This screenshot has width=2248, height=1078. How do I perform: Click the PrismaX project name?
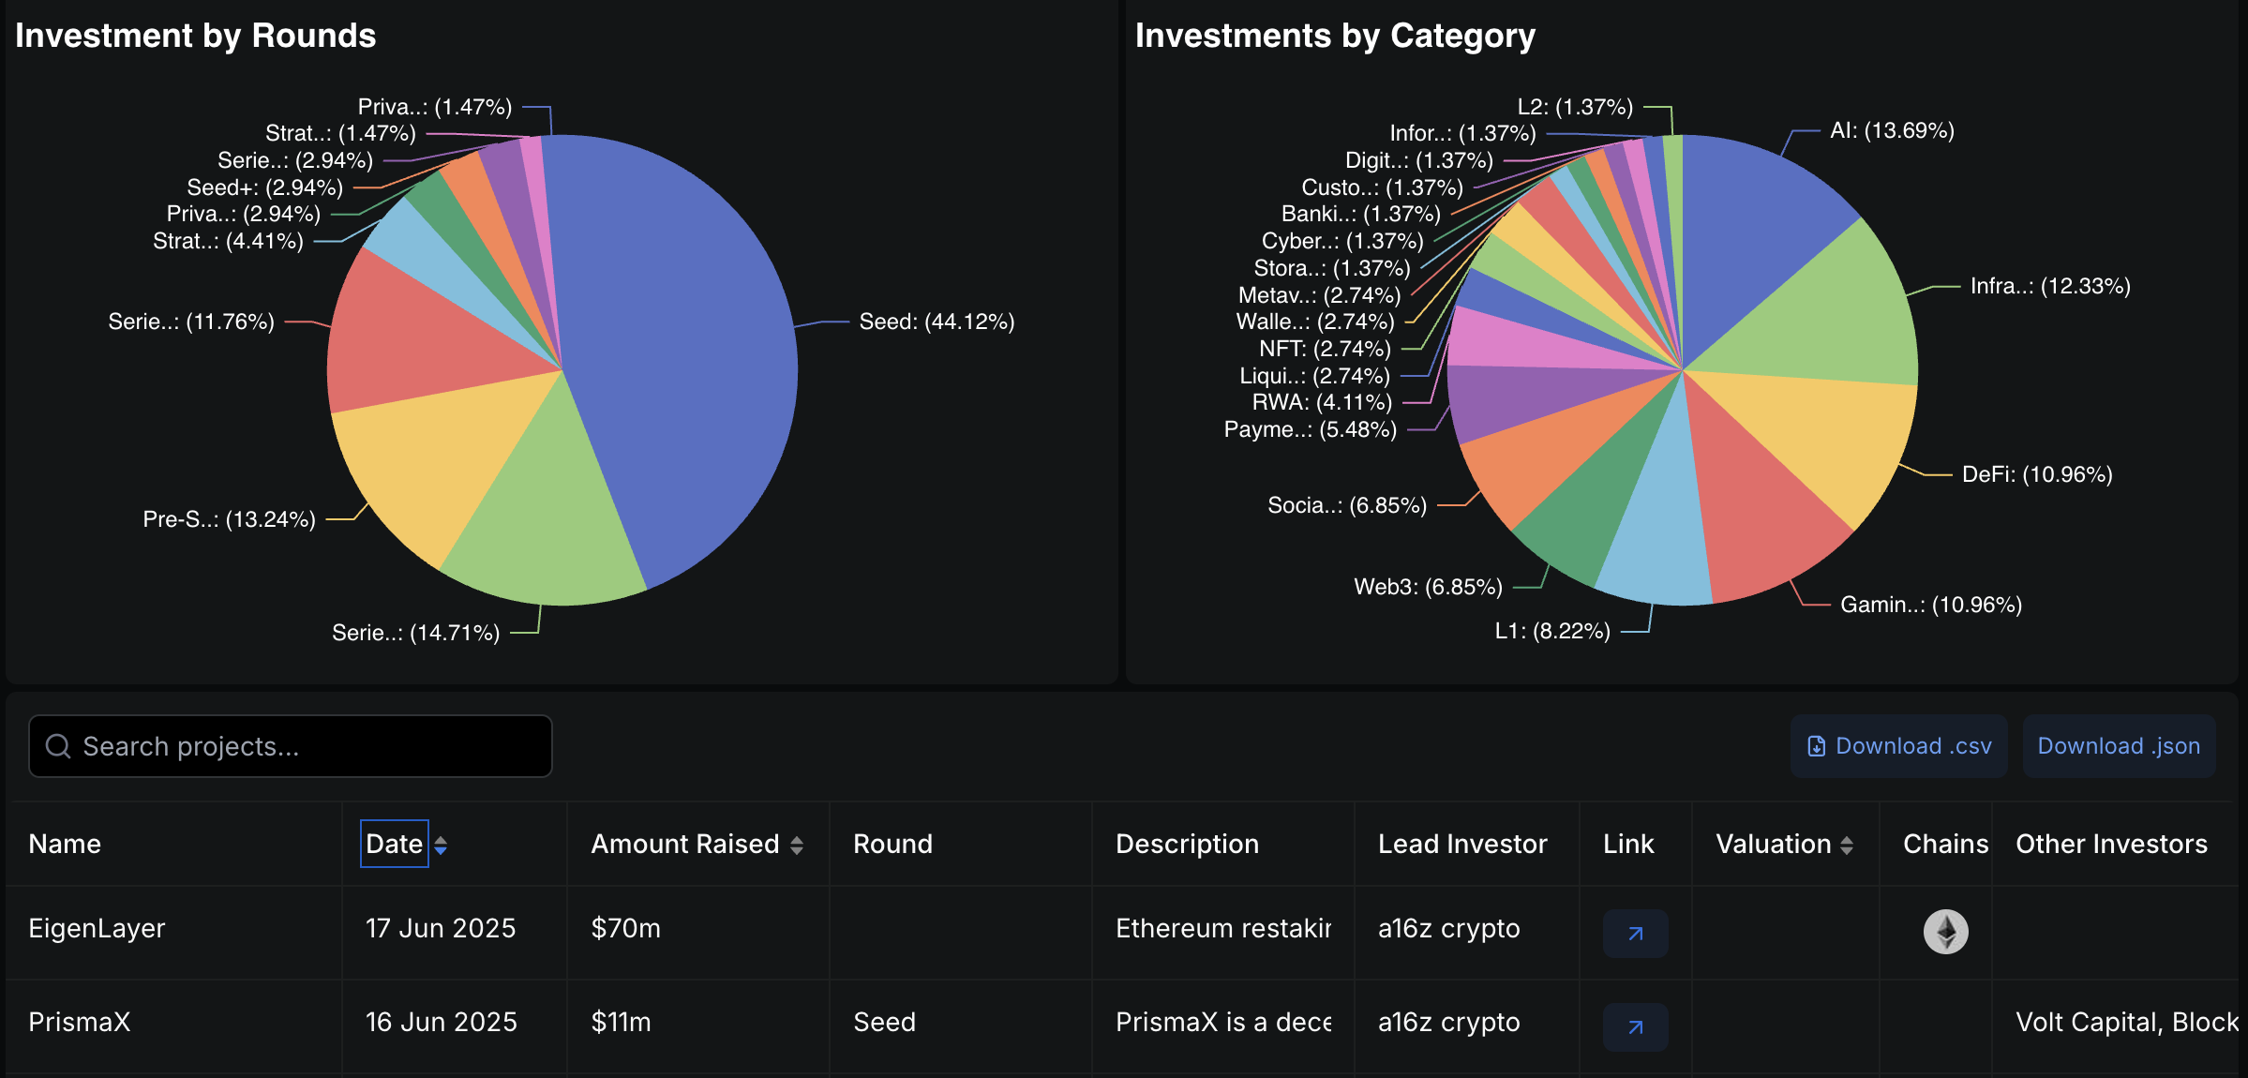coord(80,1022)
